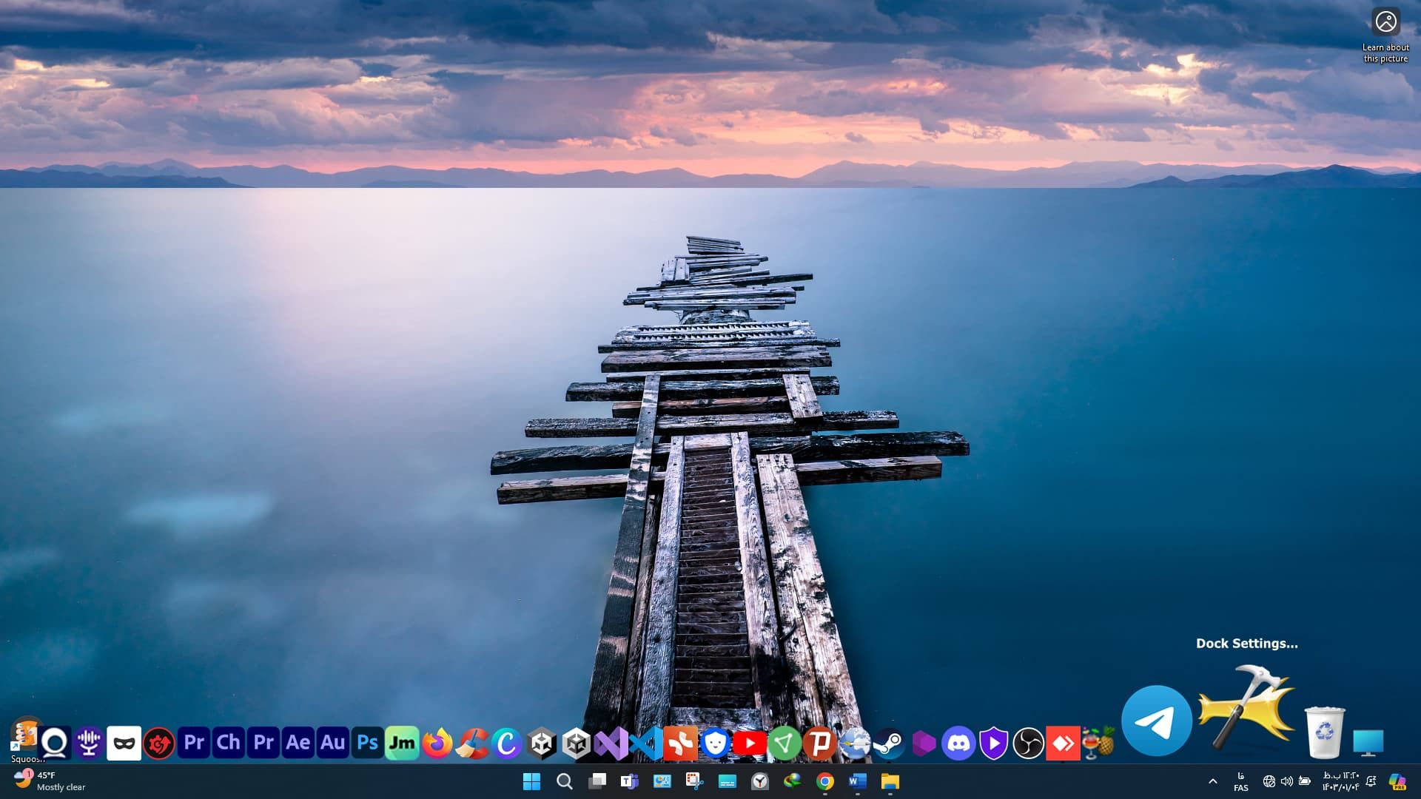Launch the blue shield VPN app

click(x=715, y=743)
